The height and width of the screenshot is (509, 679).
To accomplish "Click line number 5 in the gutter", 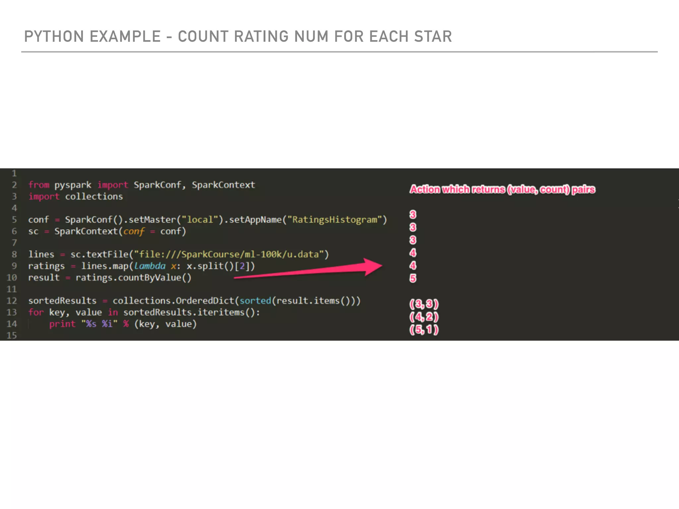I will point(14,220).
